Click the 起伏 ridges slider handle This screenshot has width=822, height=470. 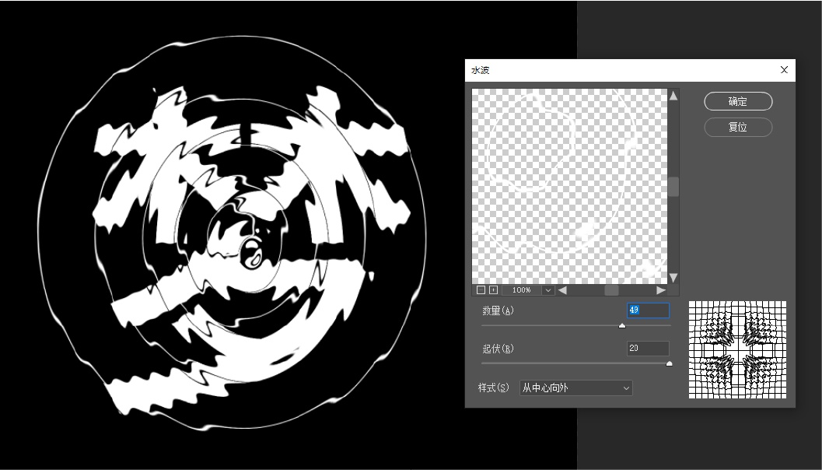(669, 363)
